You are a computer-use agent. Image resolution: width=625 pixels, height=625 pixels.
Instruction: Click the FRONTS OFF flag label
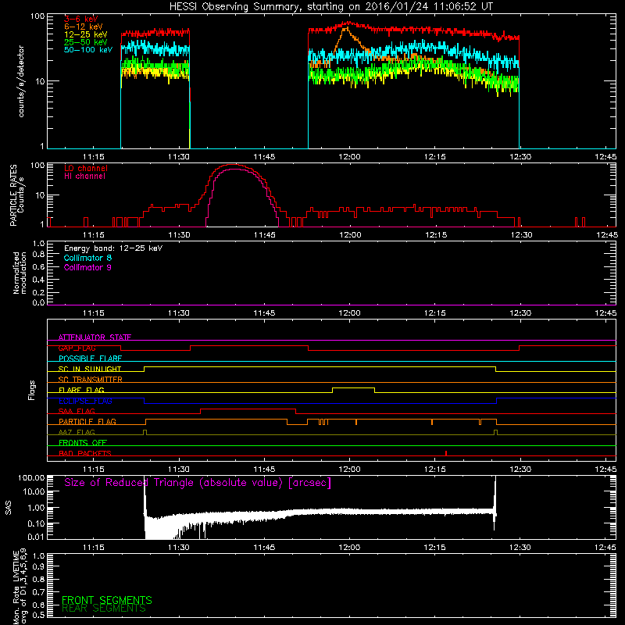pyautogui.click(x=83, y=442)
